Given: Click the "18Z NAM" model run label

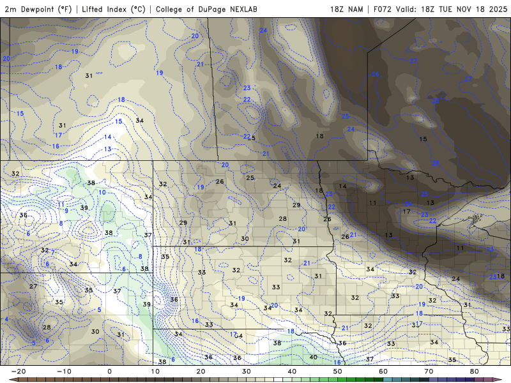Looking at the screenshot, I should pos(346,9).
